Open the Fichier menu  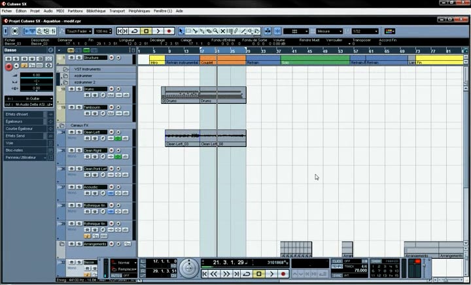coord(7,11)
